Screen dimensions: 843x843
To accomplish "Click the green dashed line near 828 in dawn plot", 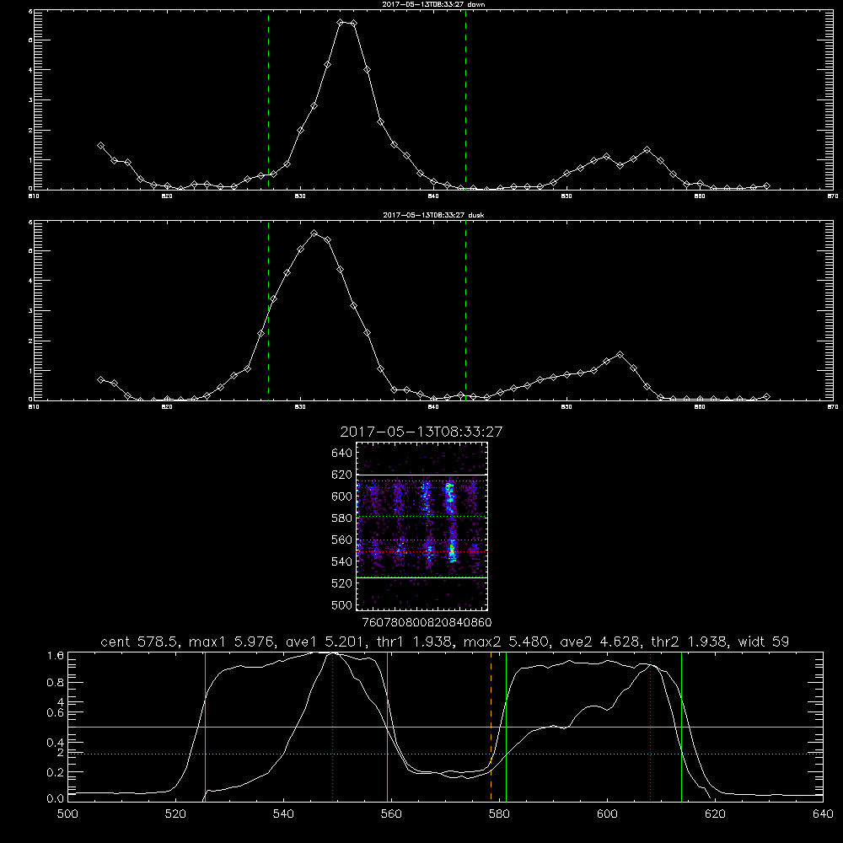I will click(268, 99).
